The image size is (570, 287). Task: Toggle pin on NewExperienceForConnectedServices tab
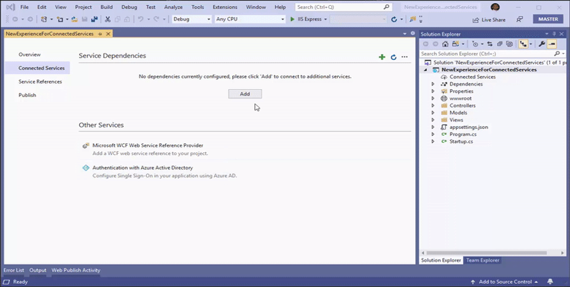click(x=101, y=34)
